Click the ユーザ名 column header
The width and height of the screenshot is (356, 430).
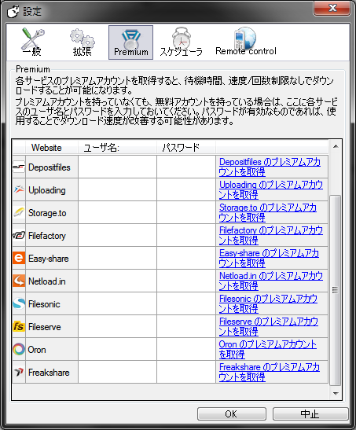(118, 148)
